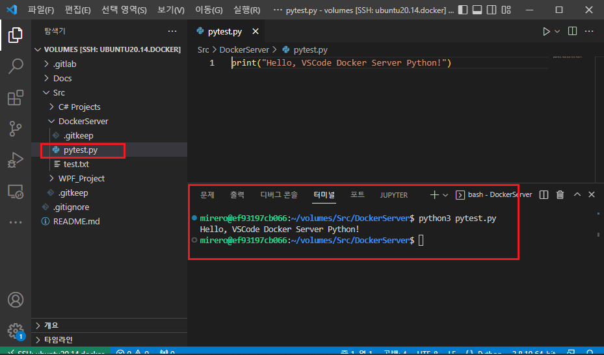Click the terminal prompt input cursor
Image resolution: width=604 pixels, height=355 pixels.
(x=421, y=241)
